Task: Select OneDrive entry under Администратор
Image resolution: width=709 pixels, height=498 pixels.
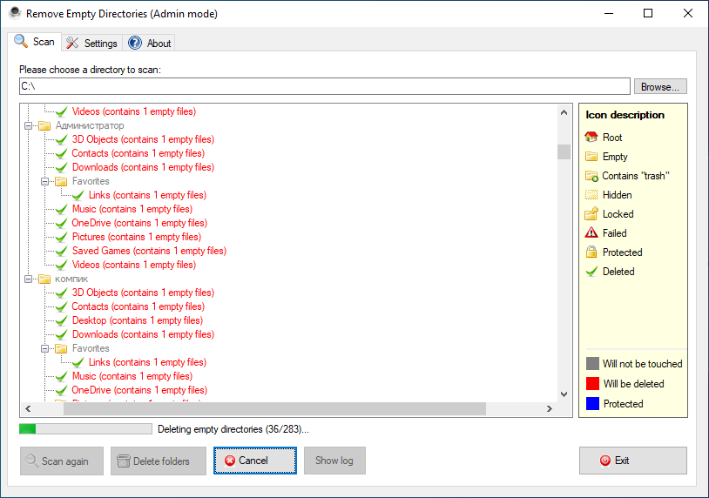Action: 139,223
